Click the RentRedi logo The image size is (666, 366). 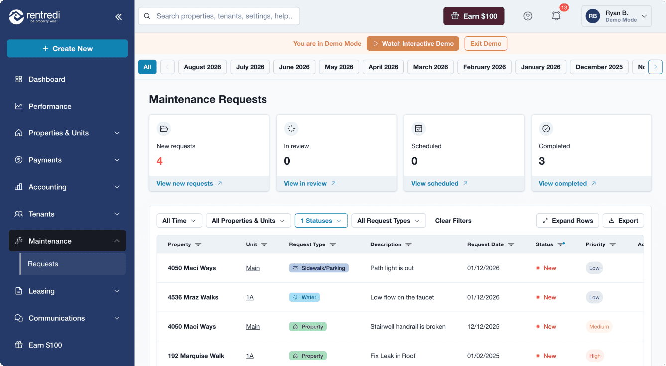pos(34,16)
